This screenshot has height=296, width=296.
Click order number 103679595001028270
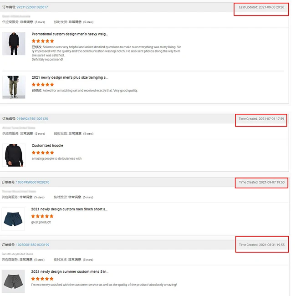tap(33, 182)
